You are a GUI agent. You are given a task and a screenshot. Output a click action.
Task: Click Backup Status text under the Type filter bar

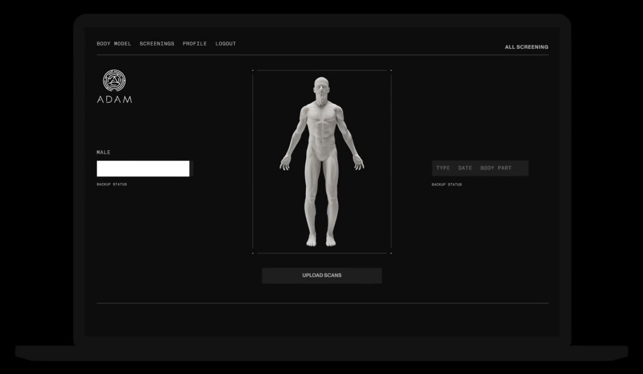[x=446, y=185]
